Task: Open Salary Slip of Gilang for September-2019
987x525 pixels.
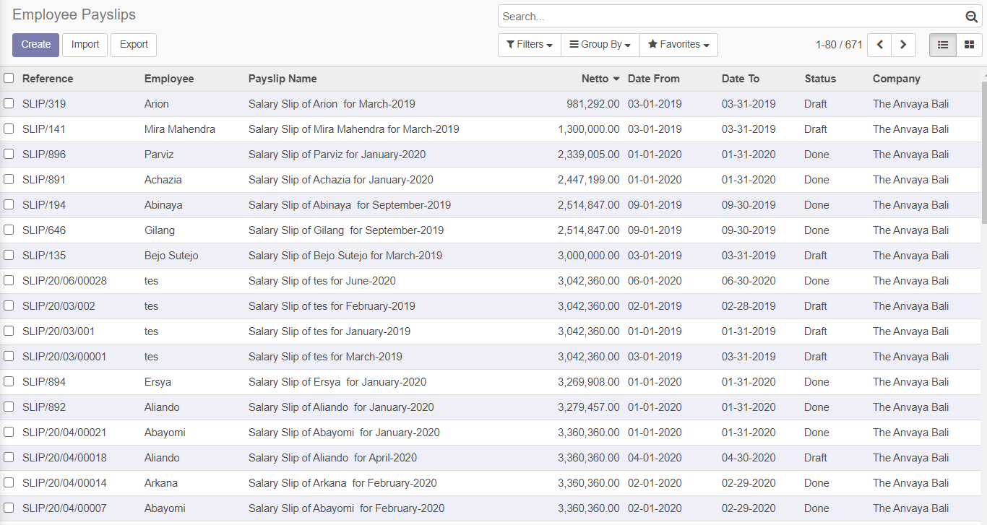Action: (x=346, y=230)
